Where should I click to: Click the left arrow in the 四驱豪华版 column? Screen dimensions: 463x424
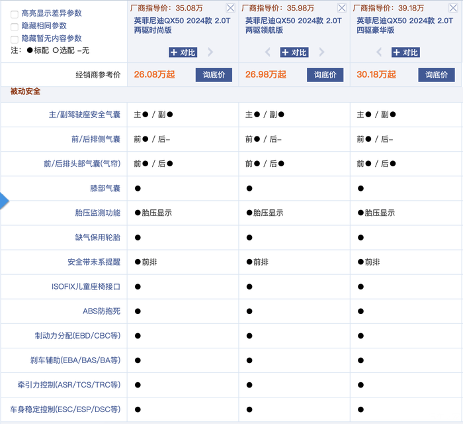[x=380, y=52]
